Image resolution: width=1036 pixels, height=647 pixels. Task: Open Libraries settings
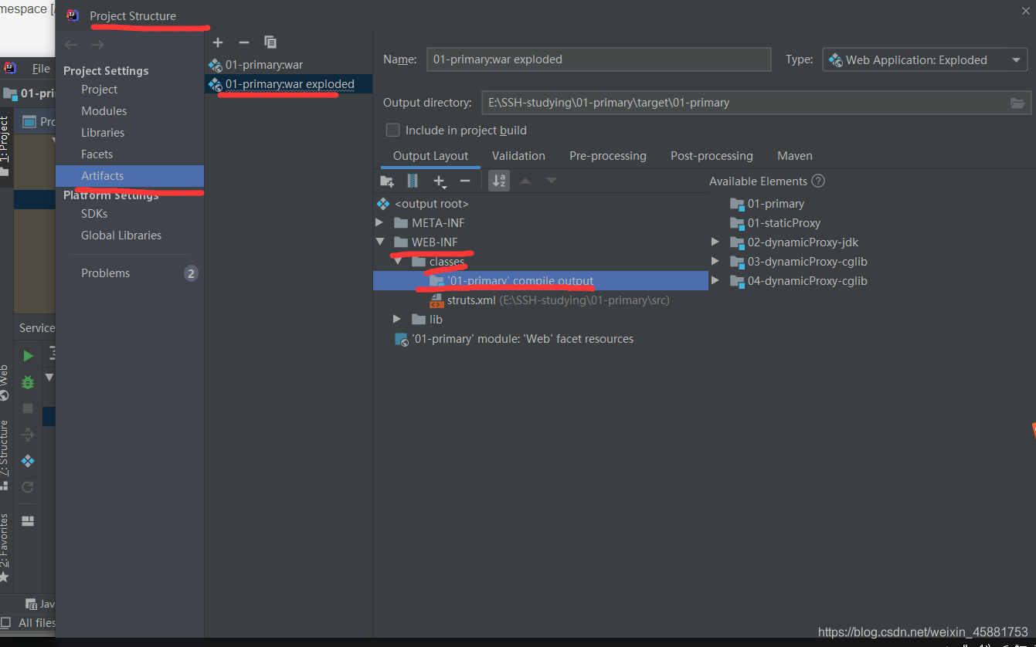(103, 133)
